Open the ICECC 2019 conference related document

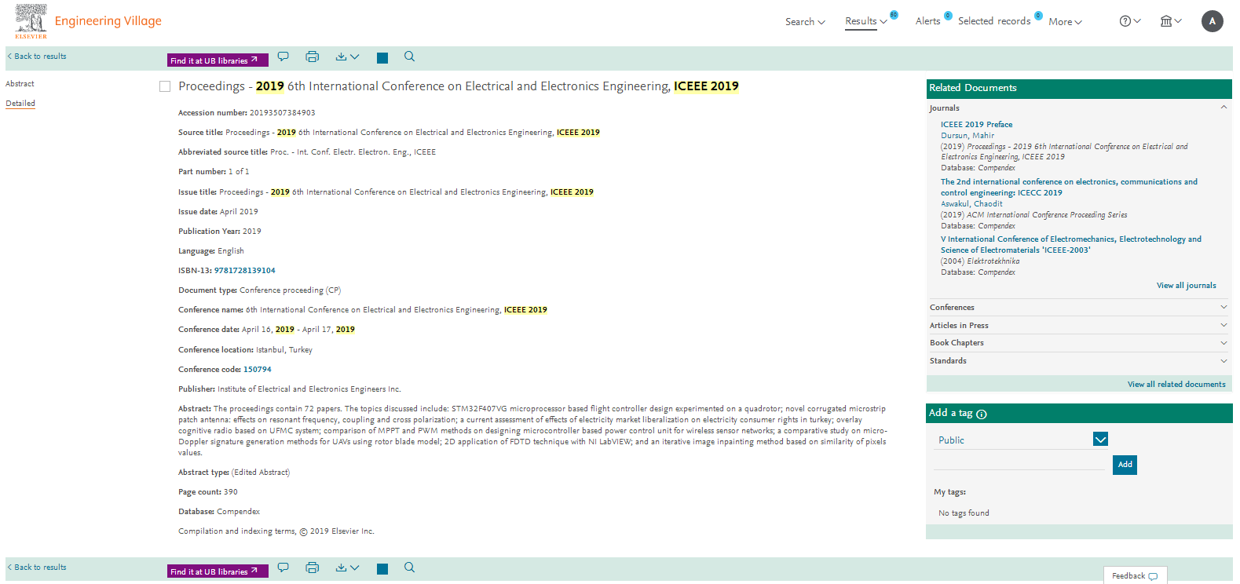[1069, 188]
